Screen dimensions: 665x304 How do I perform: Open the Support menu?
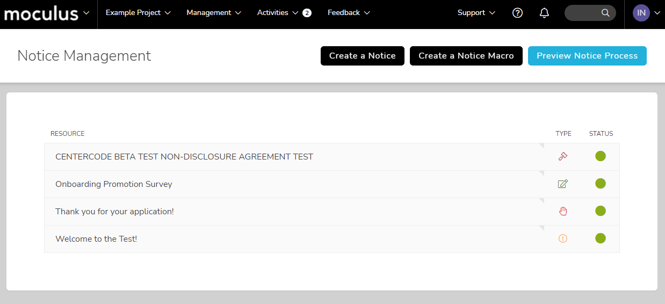click(476, 13)
